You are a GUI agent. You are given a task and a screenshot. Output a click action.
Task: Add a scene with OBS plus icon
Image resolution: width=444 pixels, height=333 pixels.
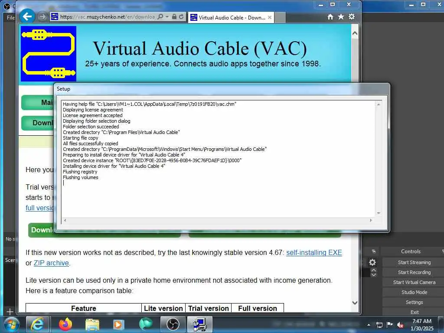click(x=10, y=311)
